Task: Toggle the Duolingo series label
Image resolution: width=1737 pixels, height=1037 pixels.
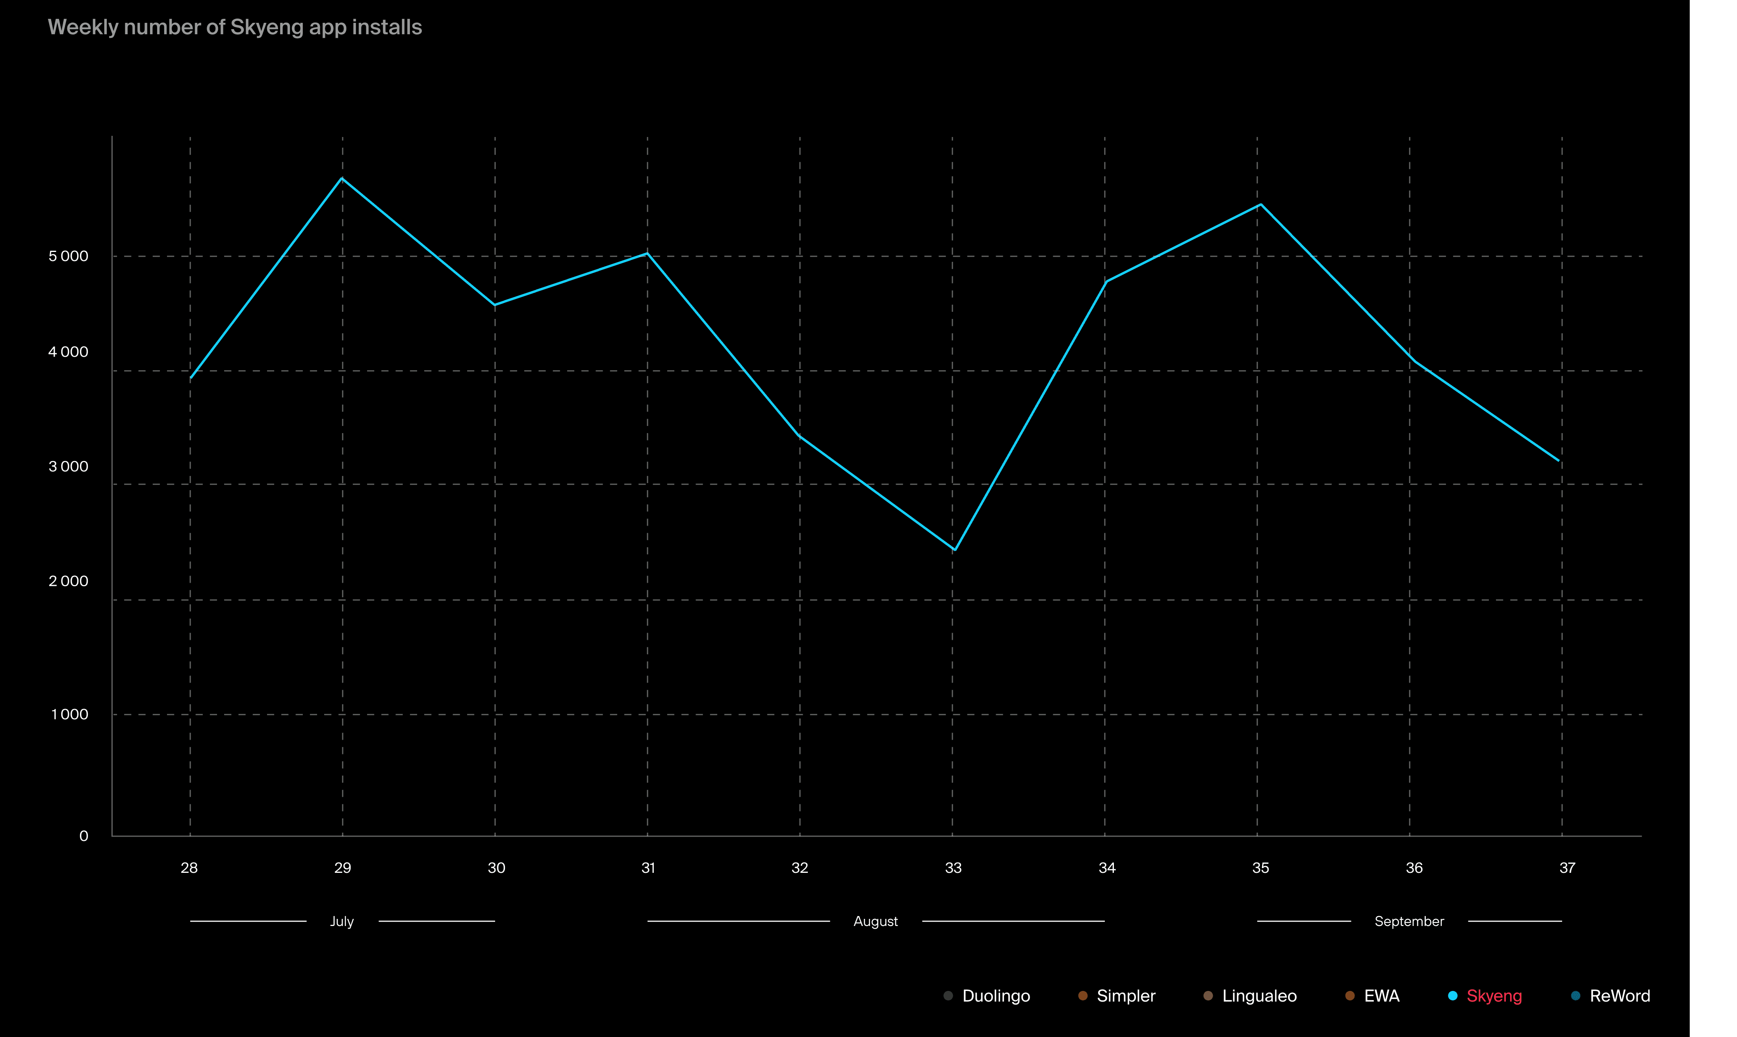Action: [x=996, y=996]
